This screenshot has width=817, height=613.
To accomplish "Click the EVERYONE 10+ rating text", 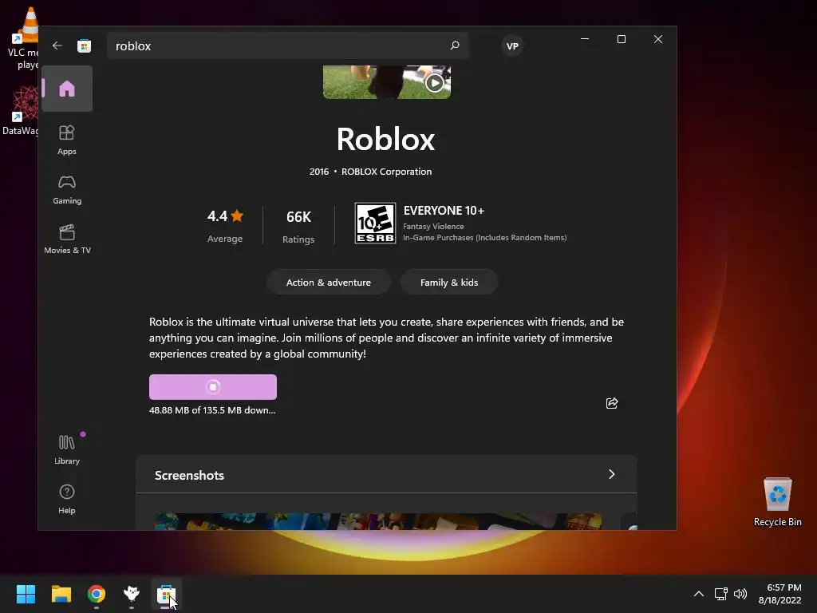I will pyautogui.click(x=444, y=211).
